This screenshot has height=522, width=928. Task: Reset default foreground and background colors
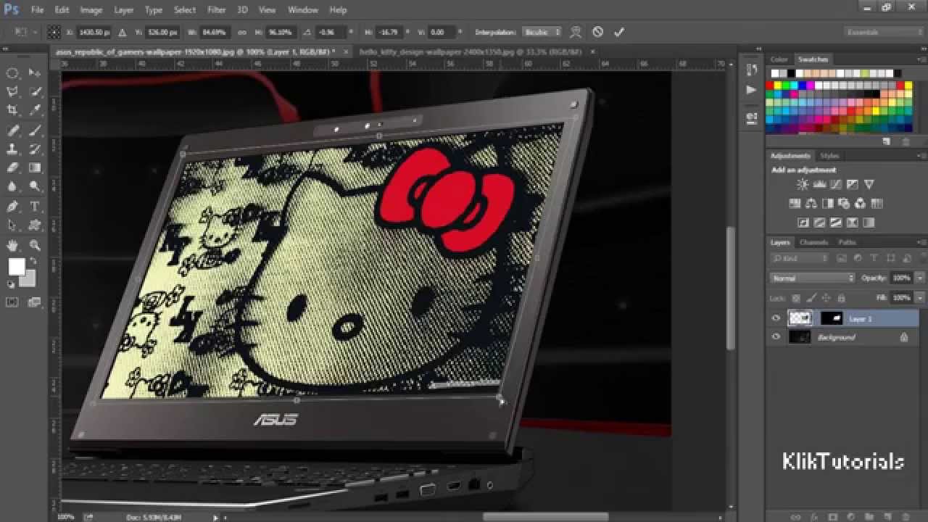pos(11,285)
